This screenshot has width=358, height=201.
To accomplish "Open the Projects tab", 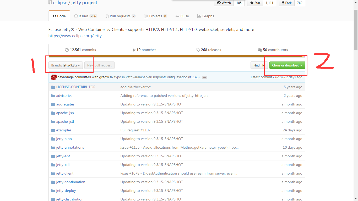I will 155,16.
